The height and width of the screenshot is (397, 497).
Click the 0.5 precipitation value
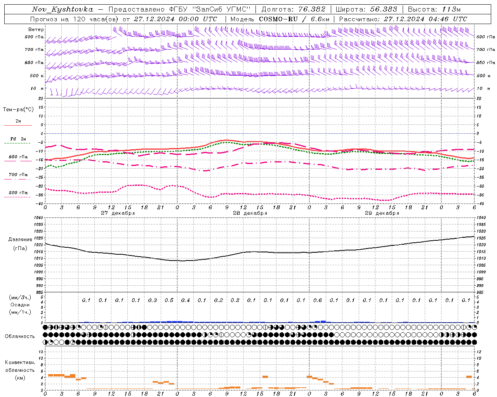(169, 300)
